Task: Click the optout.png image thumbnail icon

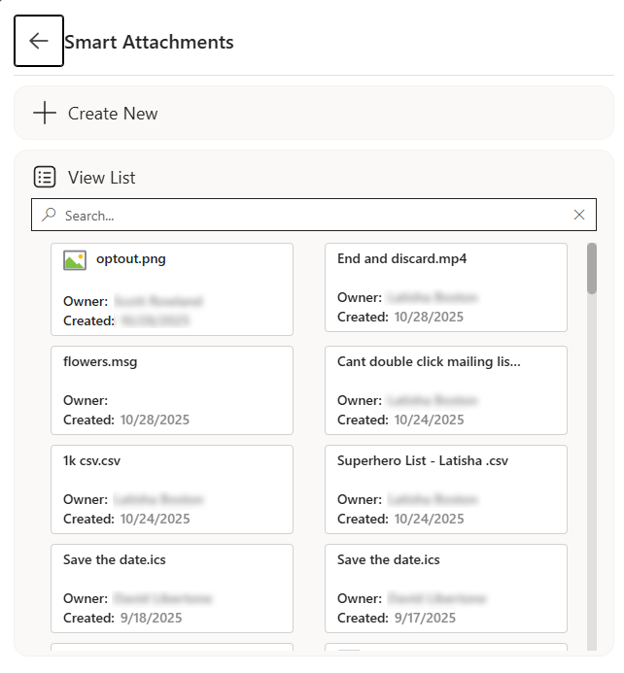Action: 75,260
